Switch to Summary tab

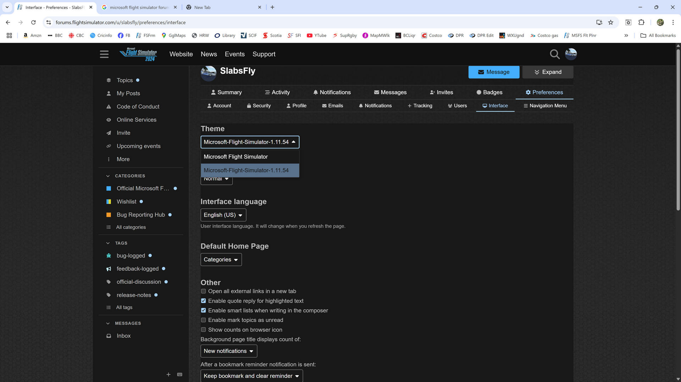tap(226, 92)
